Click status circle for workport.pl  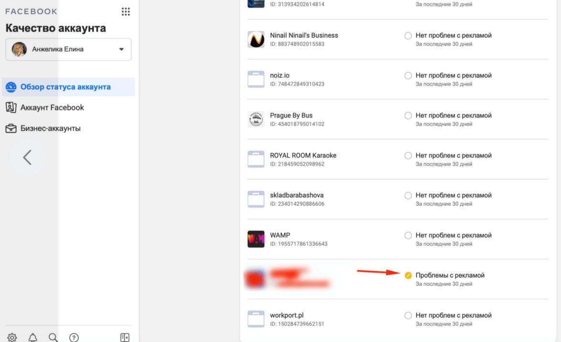408,316
